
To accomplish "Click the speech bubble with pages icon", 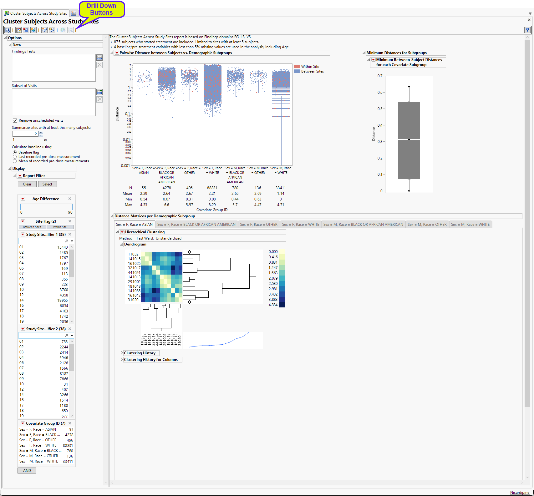I will tap(52, 30).
